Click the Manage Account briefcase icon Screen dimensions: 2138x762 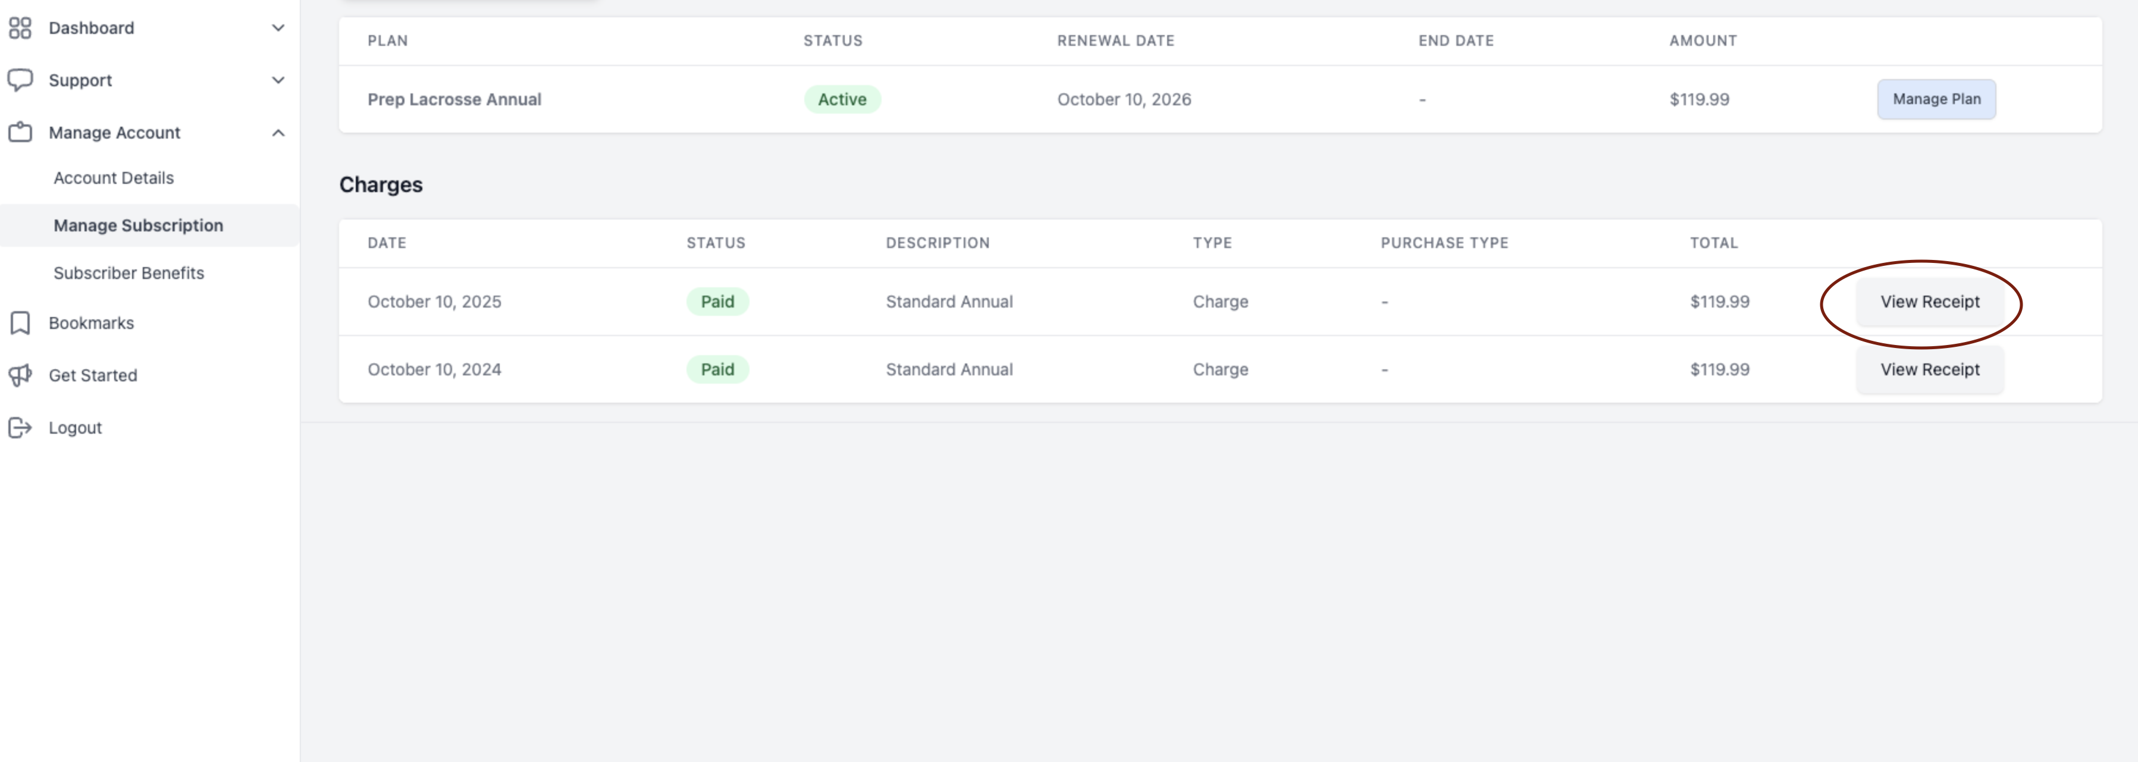coord(20,132)
